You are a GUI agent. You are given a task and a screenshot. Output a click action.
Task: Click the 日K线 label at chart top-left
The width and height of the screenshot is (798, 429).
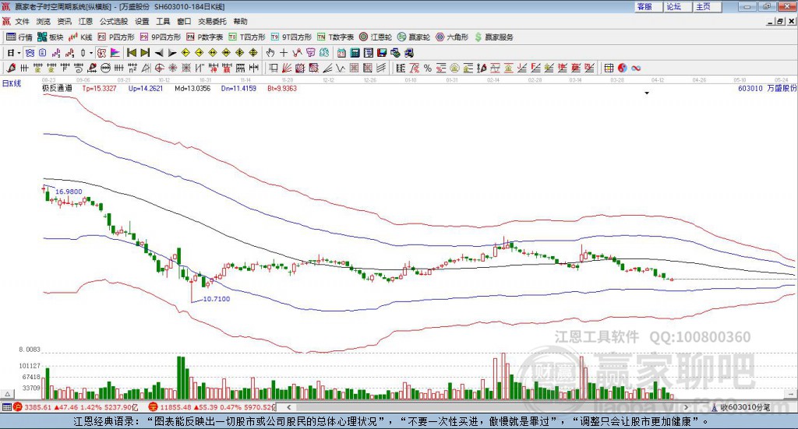pos(12,83)
